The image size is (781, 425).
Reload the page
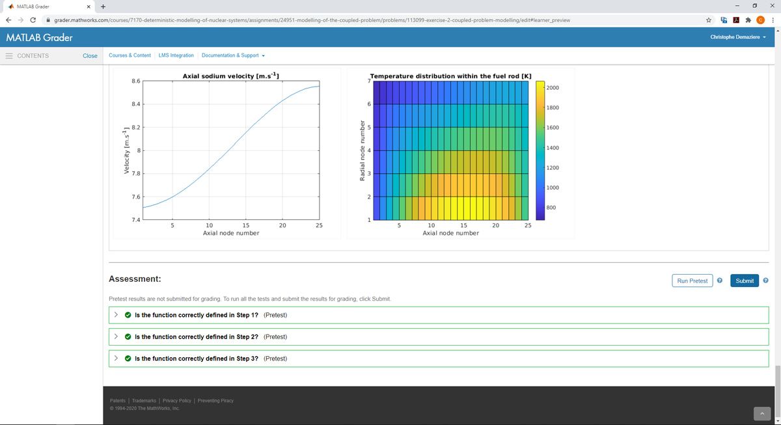point(33,20)
